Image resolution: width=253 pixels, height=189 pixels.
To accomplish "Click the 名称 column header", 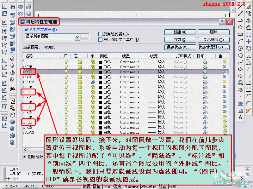I will click(29, 56).
